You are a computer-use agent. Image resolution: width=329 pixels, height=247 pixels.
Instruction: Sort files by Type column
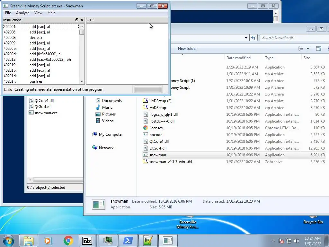point(282,58)
